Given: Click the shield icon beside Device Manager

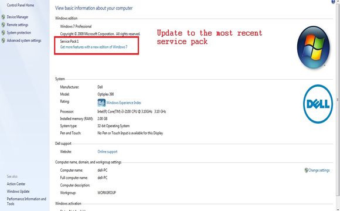Looking at the screenshot, I should pyautogui.click(x=3, y=17).
